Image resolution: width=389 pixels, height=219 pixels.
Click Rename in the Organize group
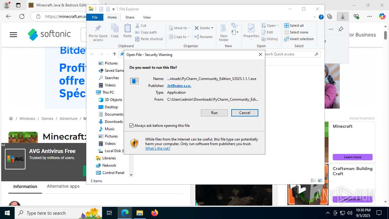coord(203,37)
